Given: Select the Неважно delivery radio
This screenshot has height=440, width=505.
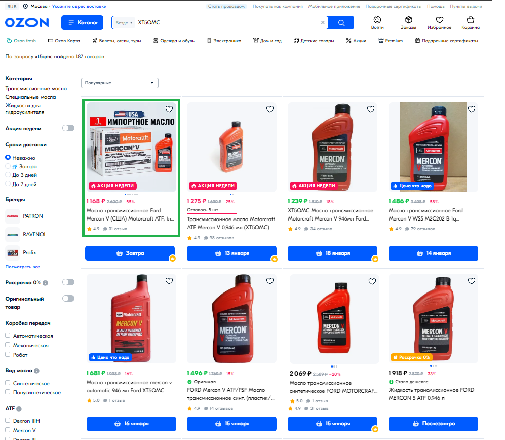Looking at the screenshot, I should pos(8,157).
